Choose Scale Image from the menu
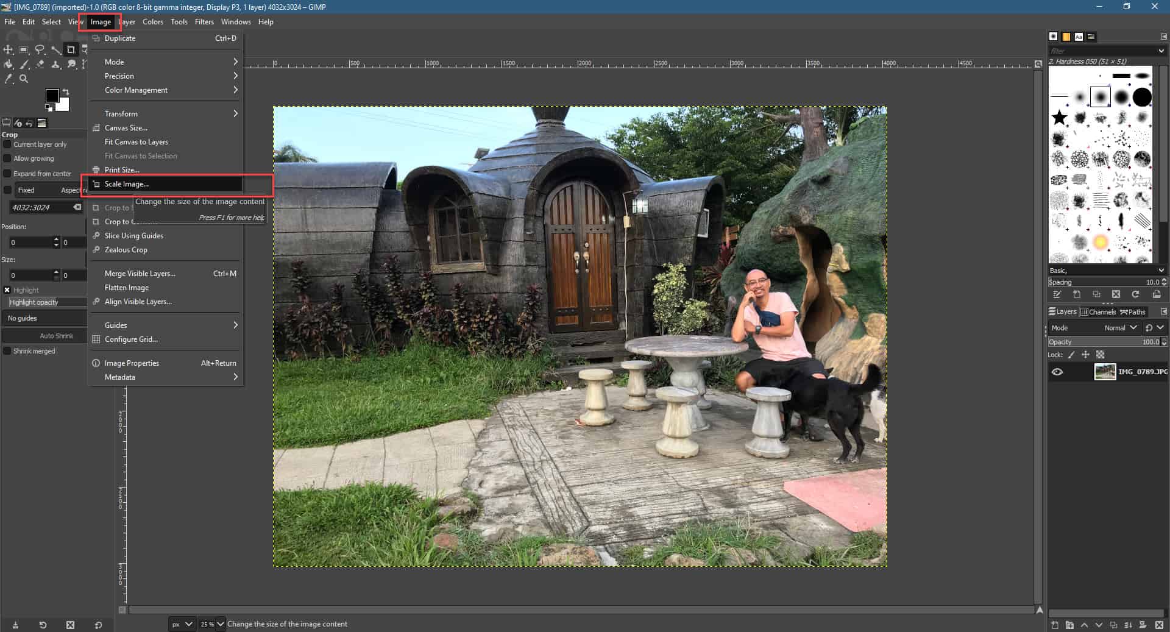Image resolution: width=1170 pixels, height=632 pixels. (127, 183)
